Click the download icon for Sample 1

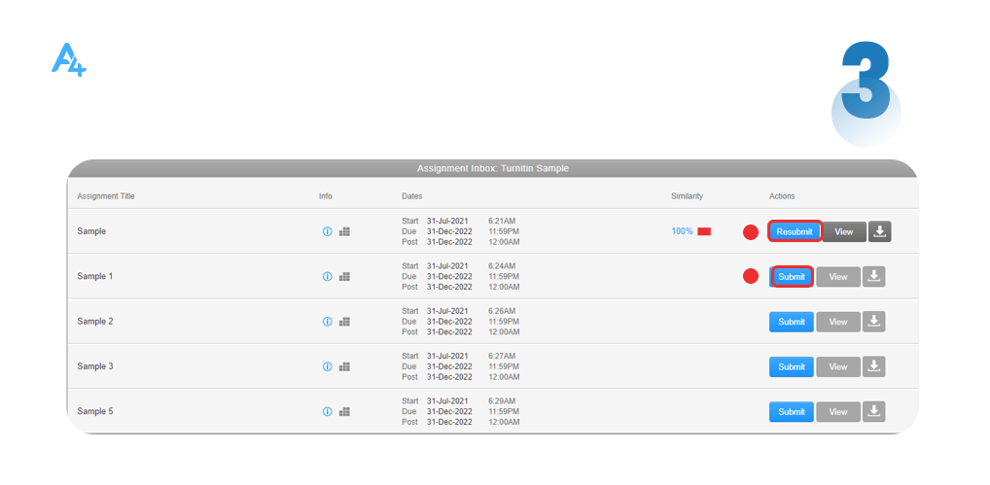[874, 276]
